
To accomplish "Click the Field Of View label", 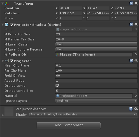I will click(15, 76).
